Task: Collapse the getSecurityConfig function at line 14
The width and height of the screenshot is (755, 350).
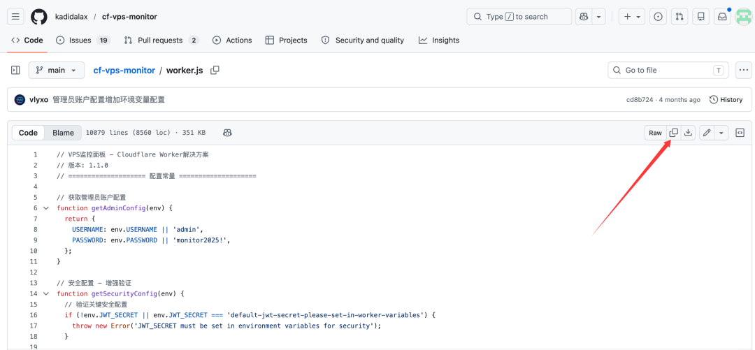Action: pos(45,293)
